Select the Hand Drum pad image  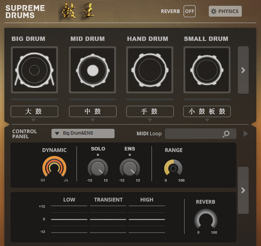click(150, 70)
